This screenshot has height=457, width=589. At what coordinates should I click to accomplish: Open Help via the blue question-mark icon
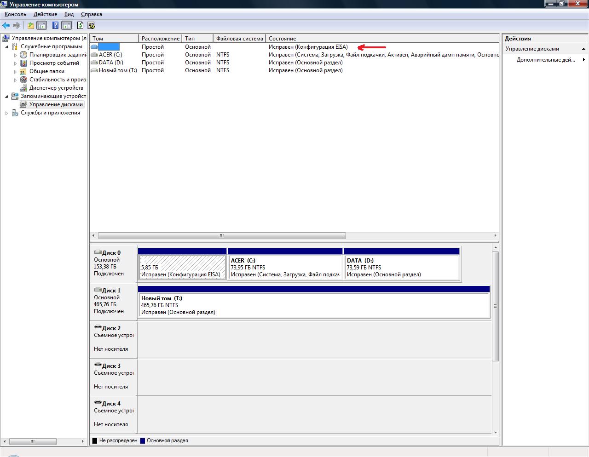pyautogui.click(x=55, y=26)
